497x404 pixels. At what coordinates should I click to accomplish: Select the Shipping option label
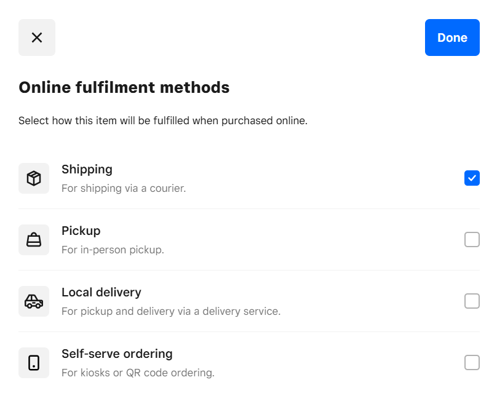pos(87,169)
